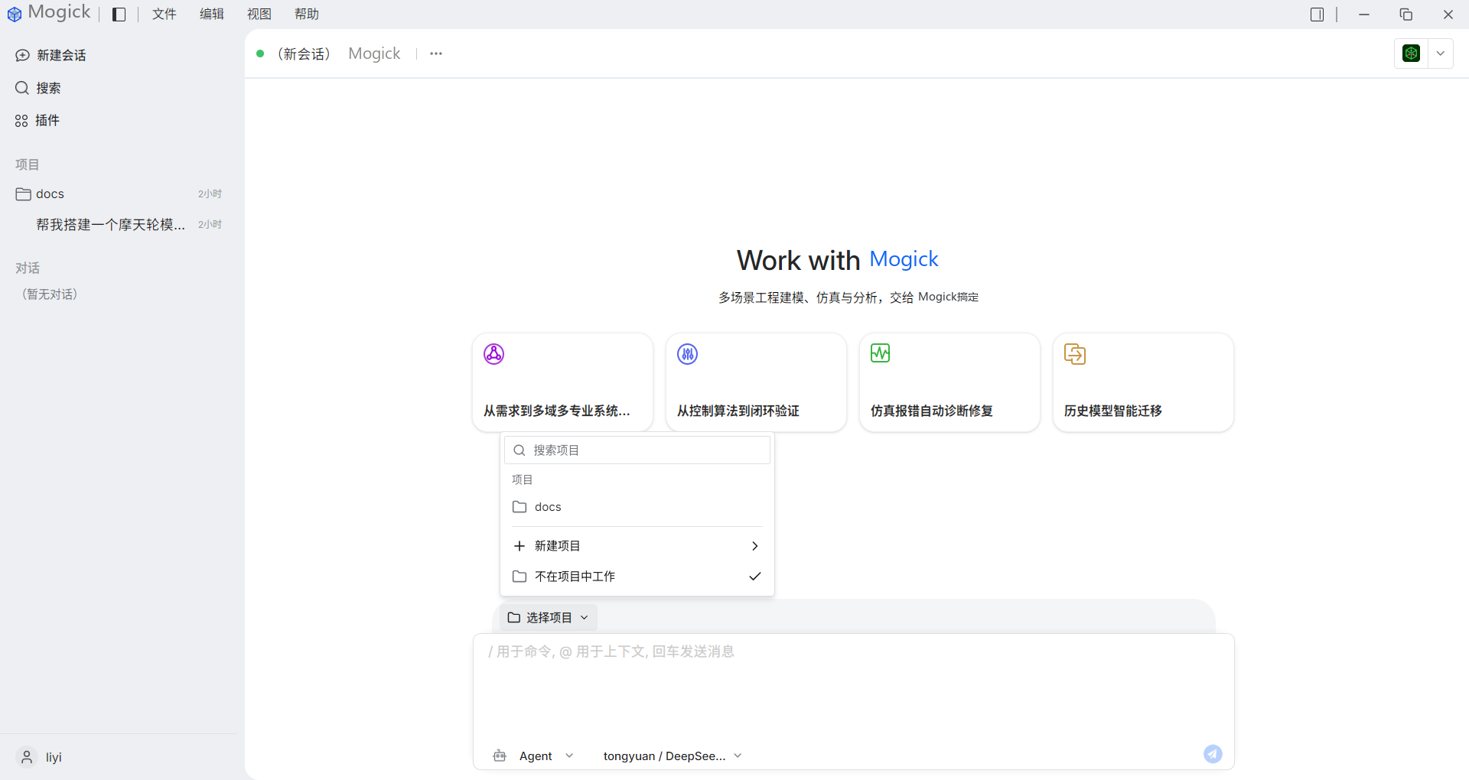The height and width of the screenshot is (780, 1469).
Task: Click the Mogick logo icon
Action: click(15, 14)
